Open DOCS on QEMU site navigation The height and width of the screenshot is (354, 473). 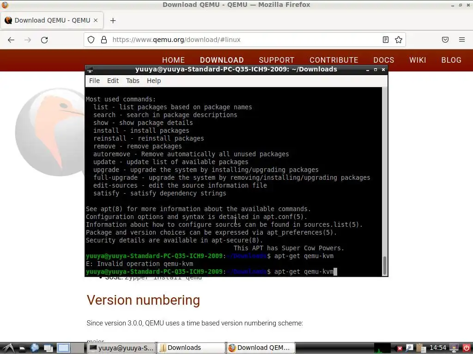pos(384,60)
